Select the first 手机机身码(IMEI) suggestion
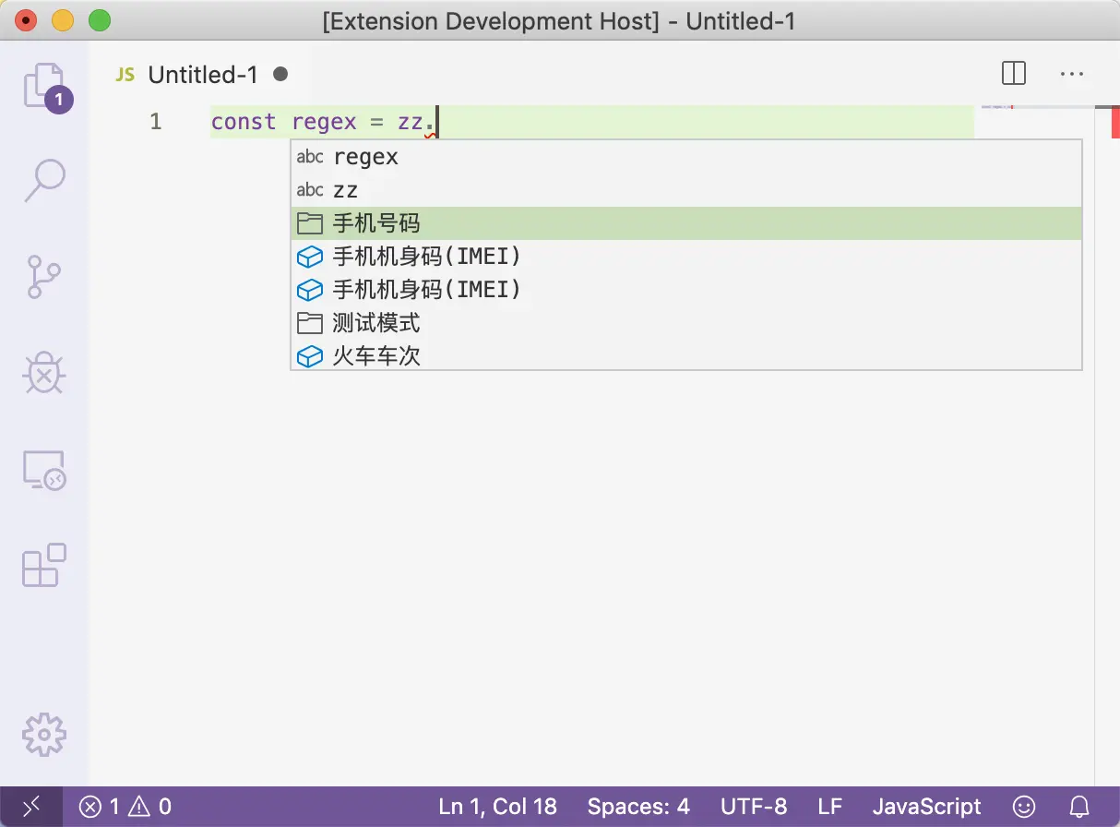The width and height of the screenshot is (1120, 827). coord(686,257)
